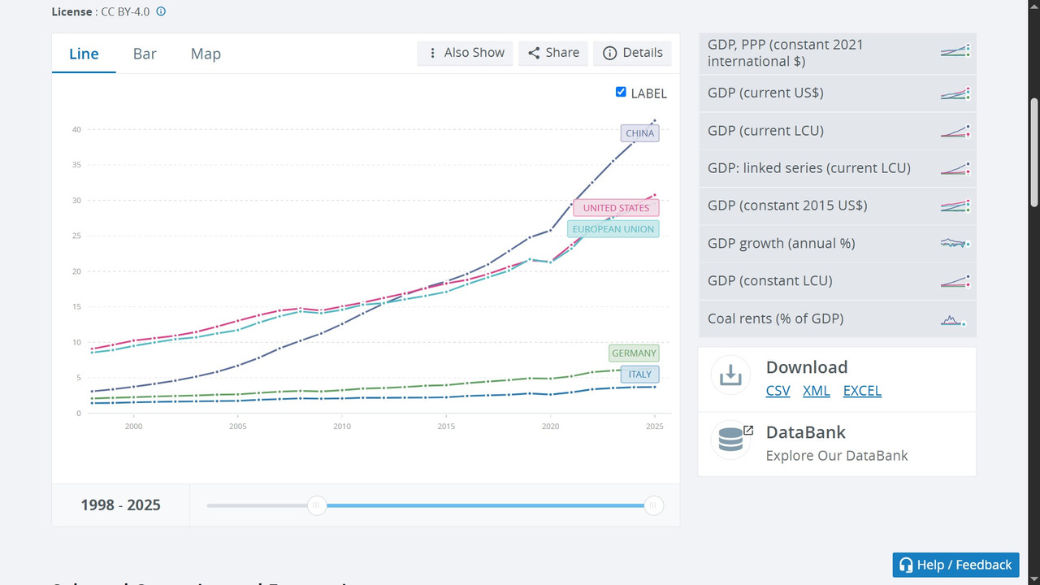Open Help / Feedback
Screen dimensions: 1040x585
tap(955, 565)
